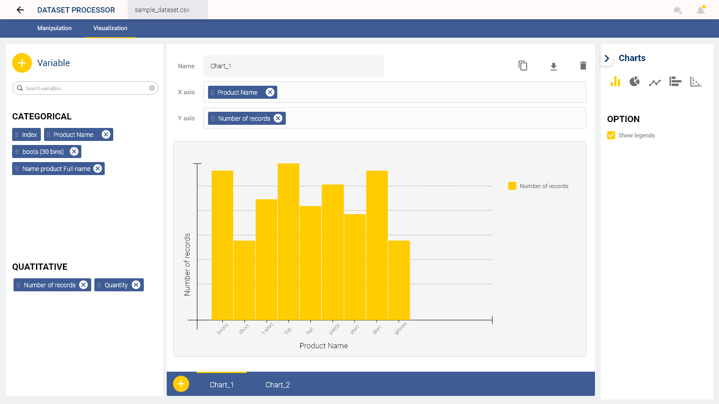Switch to the horizontal bar chart type

pos(675,82)
